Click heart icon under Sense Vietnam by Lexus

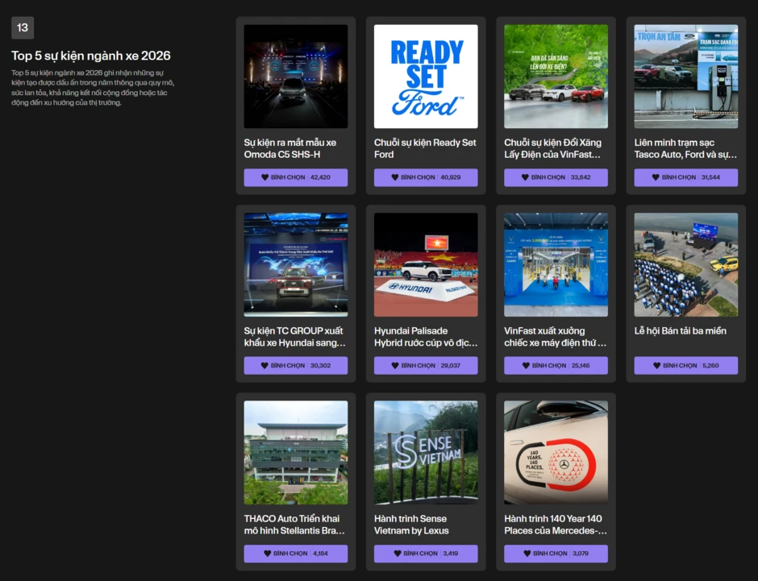[398, 554]
